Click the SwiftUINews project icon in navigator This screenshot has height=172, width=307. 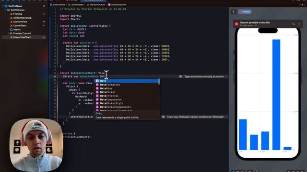click(x=6, y=6)
